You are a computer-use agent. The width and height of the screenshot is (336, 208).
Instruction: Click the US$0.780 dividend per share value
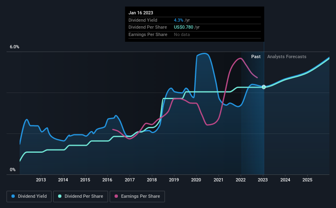(x=183, y=27)
